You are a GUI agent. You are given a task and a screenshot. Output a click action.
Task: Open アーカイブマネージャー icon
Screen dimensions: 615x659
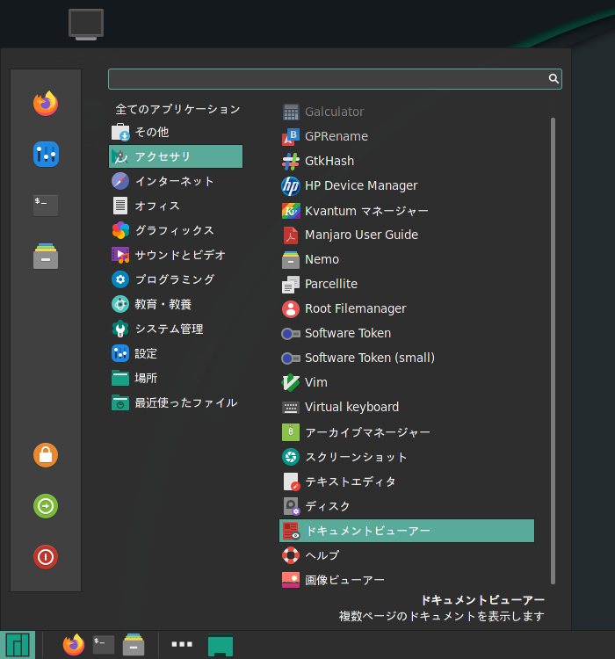pyautogui.click(x=291, y=432)
